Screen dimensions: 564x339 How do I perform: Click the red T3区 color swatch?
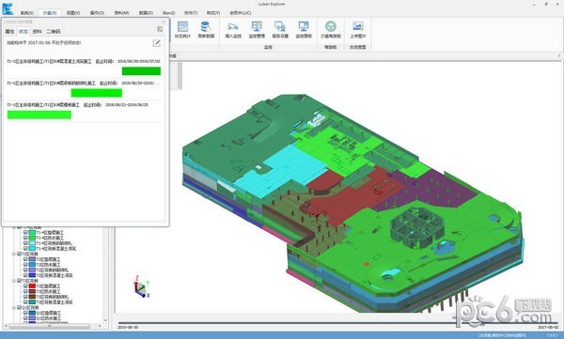pyautogui.click(x=32, y=286)
